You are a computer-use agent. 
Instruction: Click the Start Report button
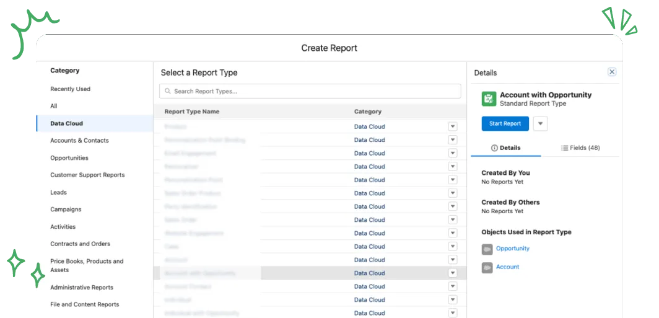(x=505, y=124)
